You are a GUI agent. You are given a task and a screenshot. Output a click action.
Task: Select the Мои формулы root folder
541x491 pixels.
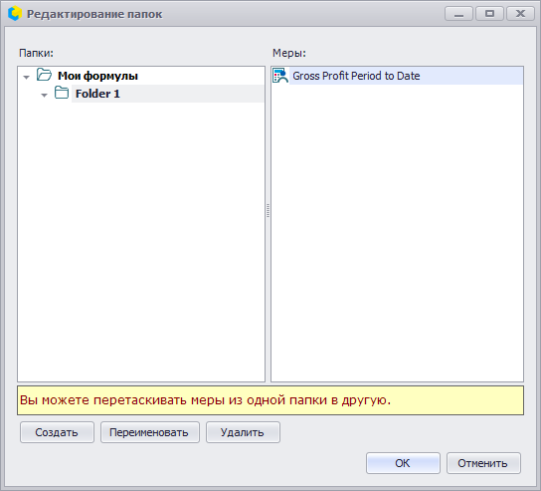click(x=97, y=76)
